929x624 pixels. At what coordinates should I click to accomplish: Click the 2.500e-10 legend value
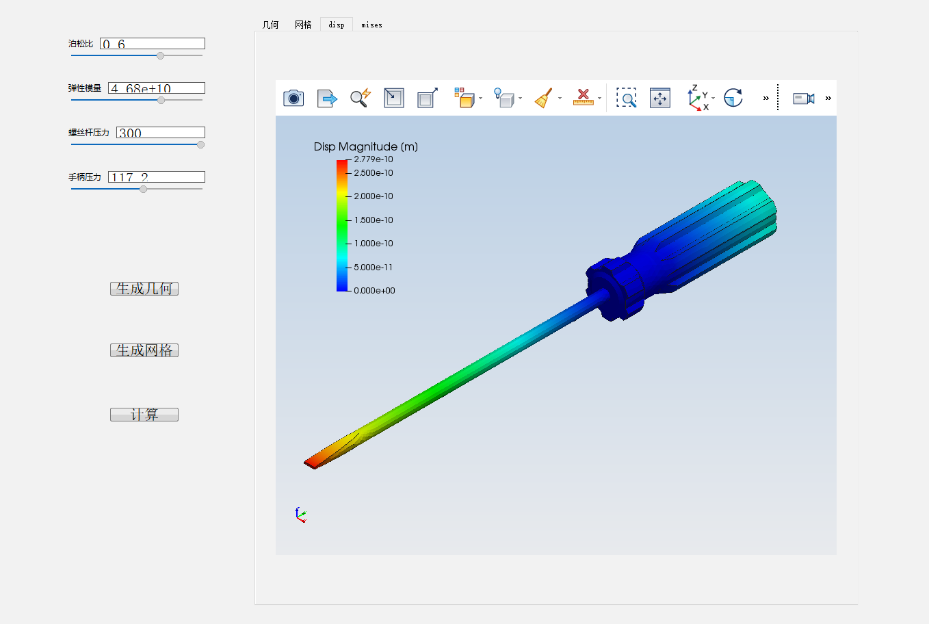(374, 173)
